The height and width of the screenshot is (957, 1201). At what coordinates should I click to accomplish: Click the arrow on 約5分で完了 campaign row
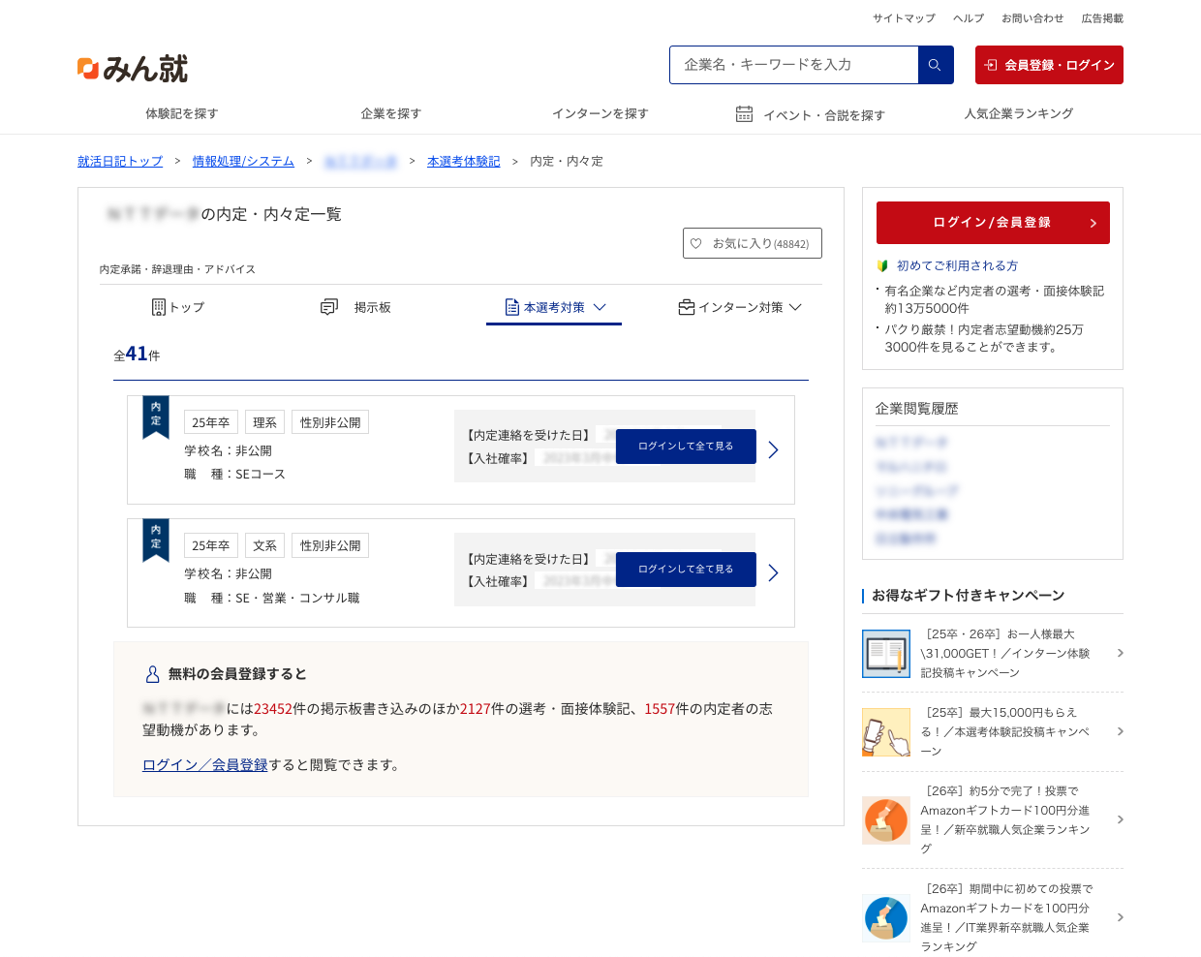(x=1121, y=819)
